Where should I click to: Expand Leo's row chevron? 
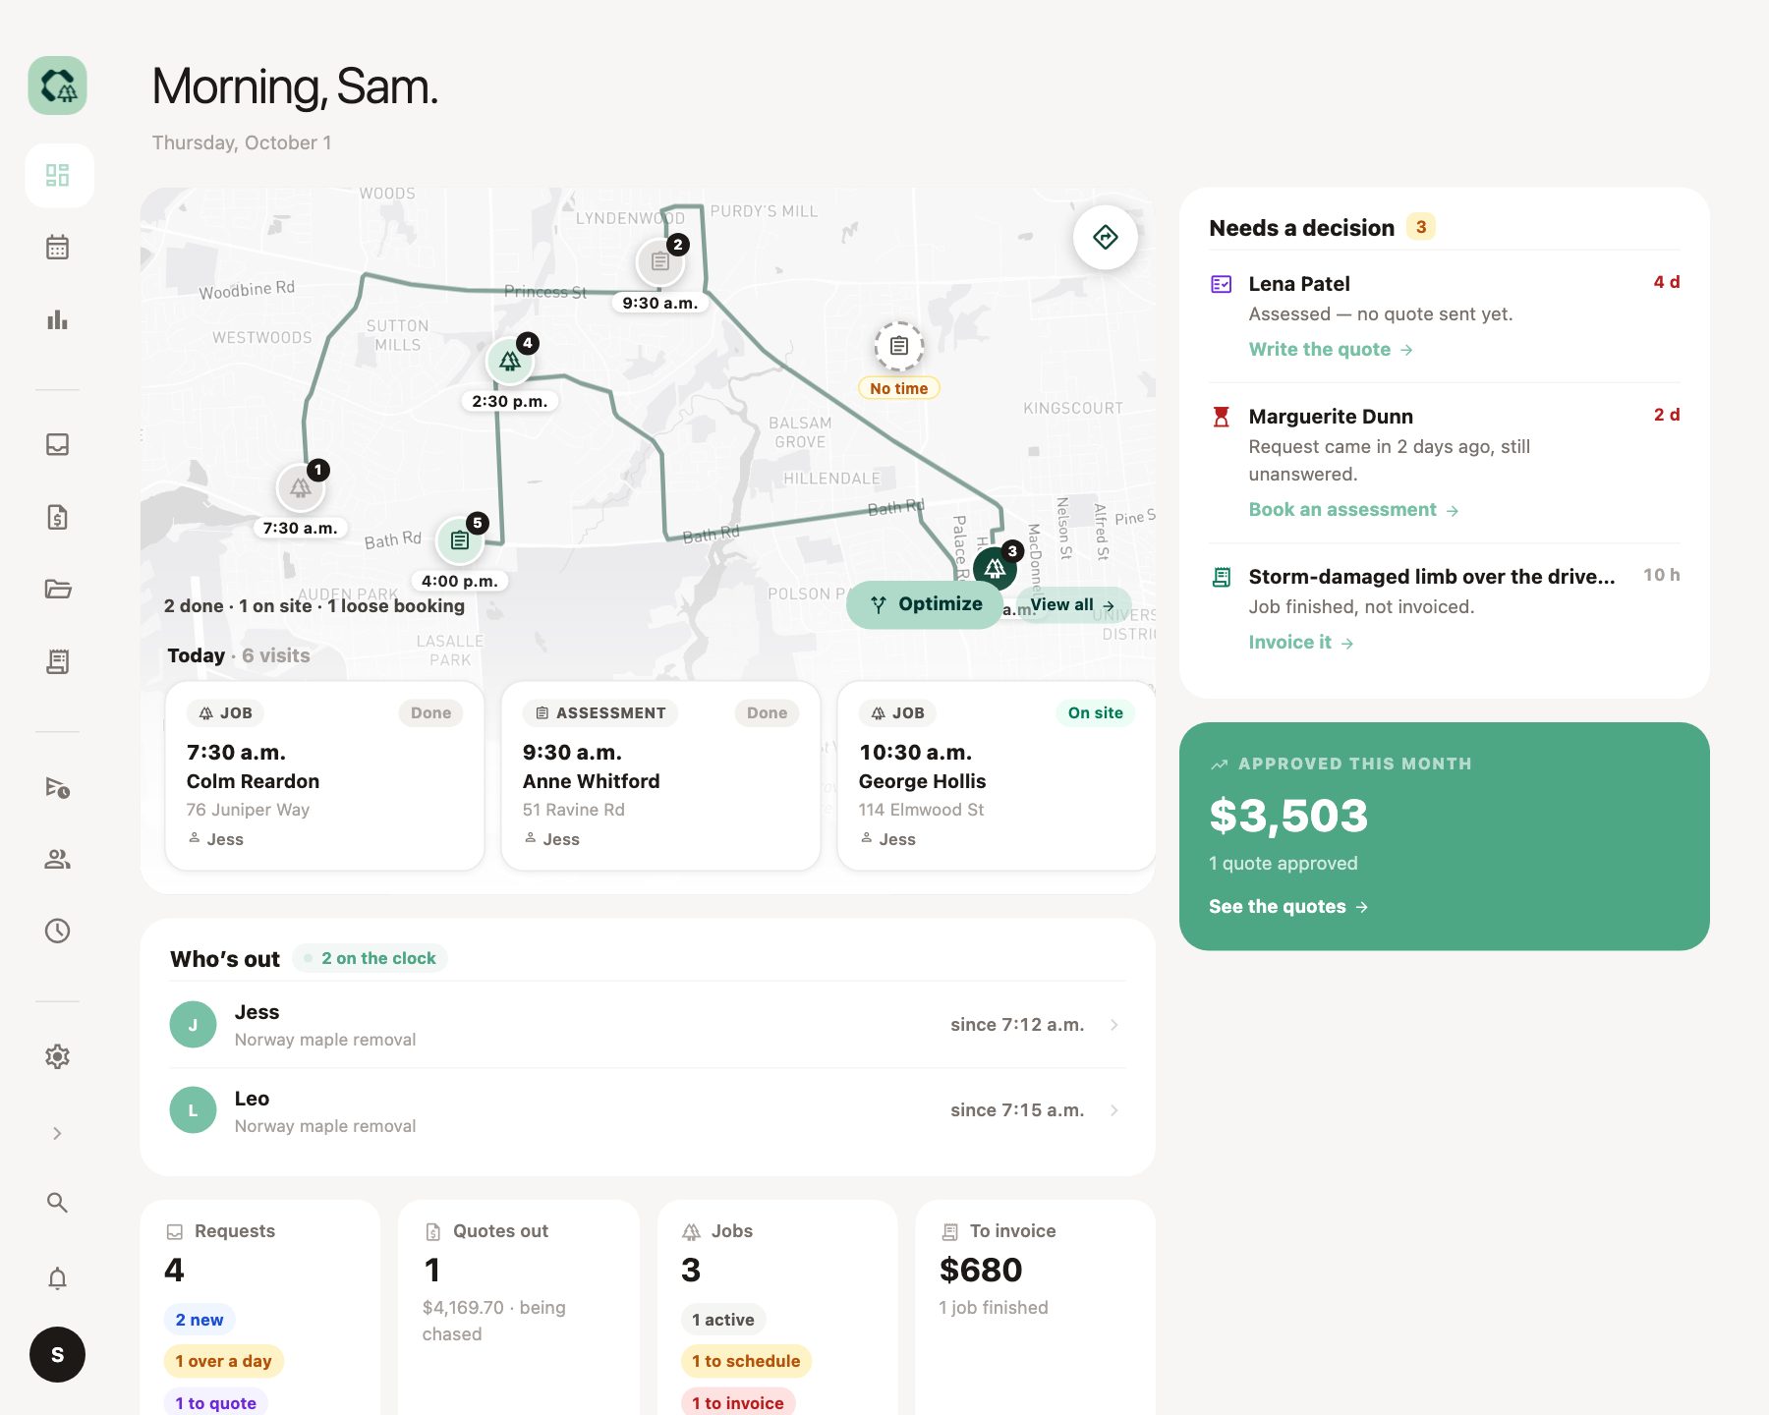click(x=1114, y=1110)
